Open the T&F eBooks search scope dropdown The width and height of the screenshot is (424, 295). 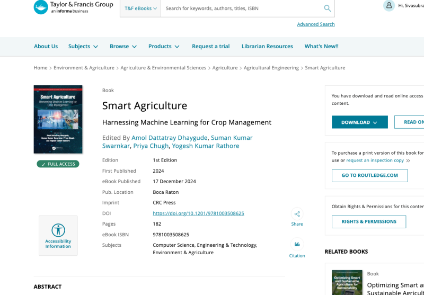(140, 8)
